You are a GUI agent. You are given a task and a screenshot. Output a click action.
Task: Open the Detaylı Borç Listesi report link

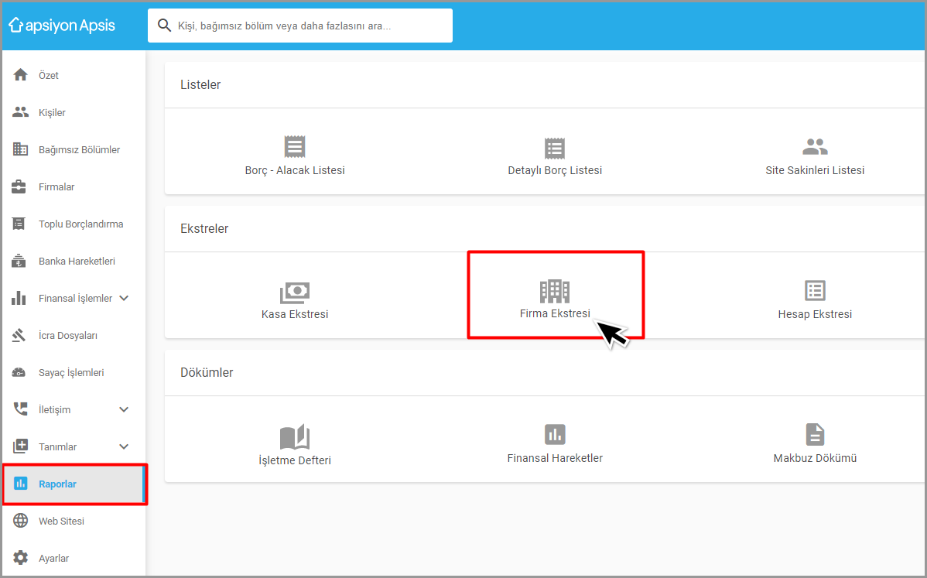(x=555, y=170)
